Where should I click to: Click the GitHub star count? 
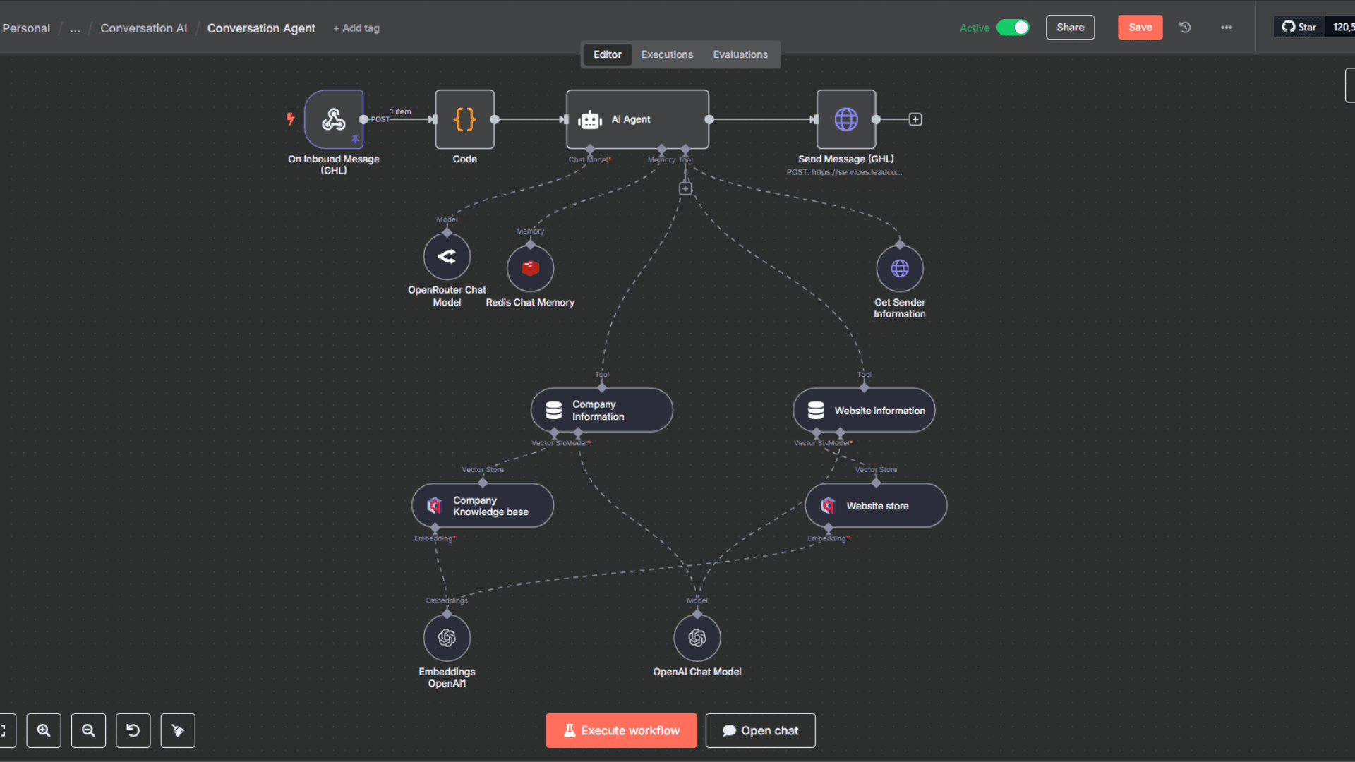click(1342, 27)
